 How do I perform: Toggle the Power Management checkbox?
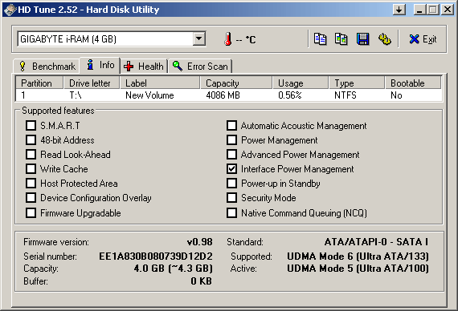point(231,140)
